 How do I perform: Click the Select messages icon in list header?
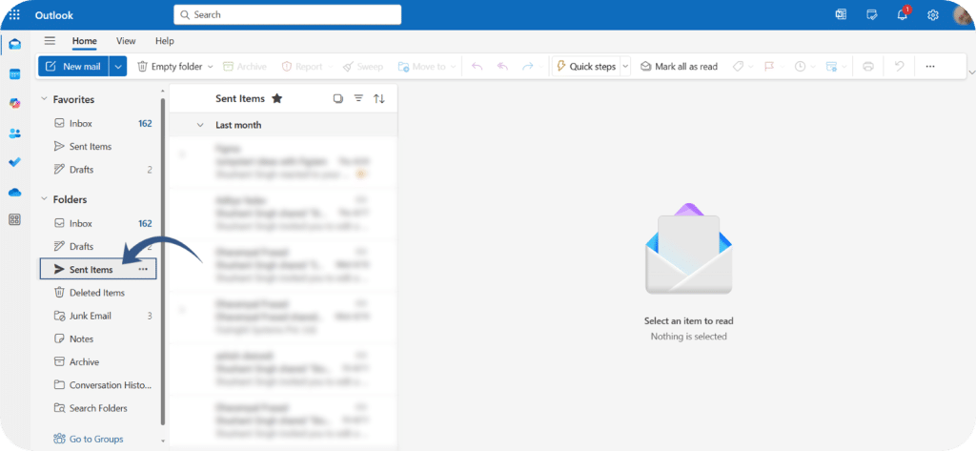tap(338, 98)
